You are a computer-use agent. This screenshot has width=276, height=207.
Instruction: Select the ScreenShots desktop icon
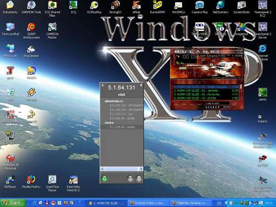(x=241, y=7)
